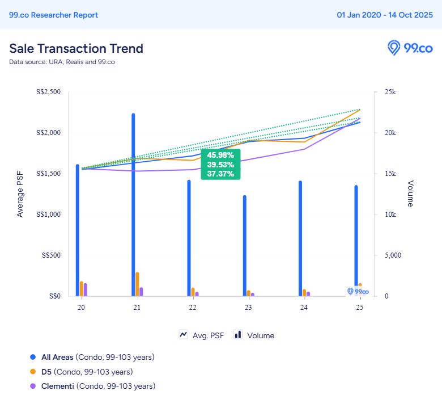Click the orange D5 legend dot

pos(33,372)
